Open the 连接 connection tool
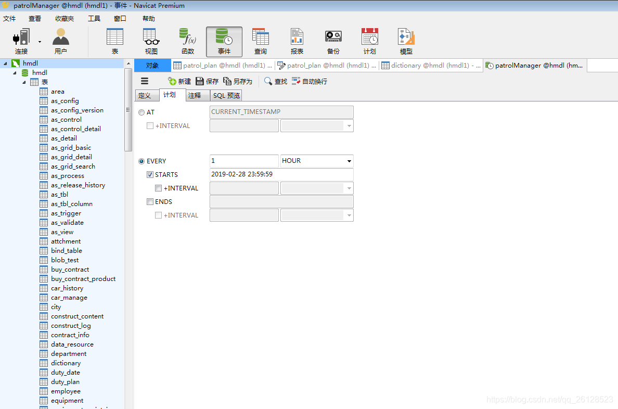Viewport: 618px width, 409px height. [x=21, y=41]
